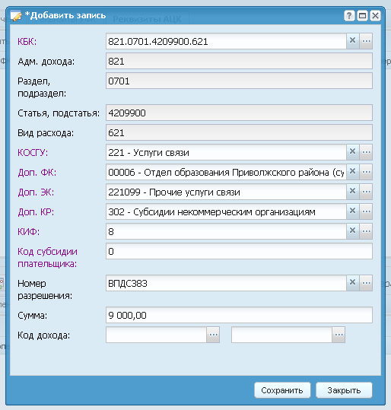The image size is (391, 410).
Task: Focus the Номер разрешения input field
Action: (226, 283)
